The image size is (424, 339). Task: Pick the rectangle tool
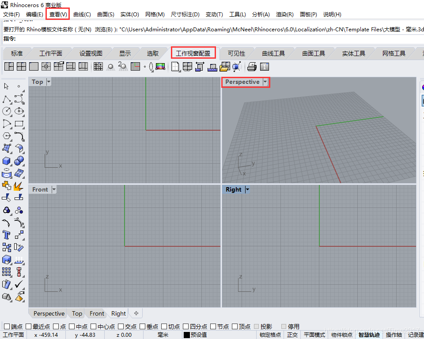(x=19, y=124)
